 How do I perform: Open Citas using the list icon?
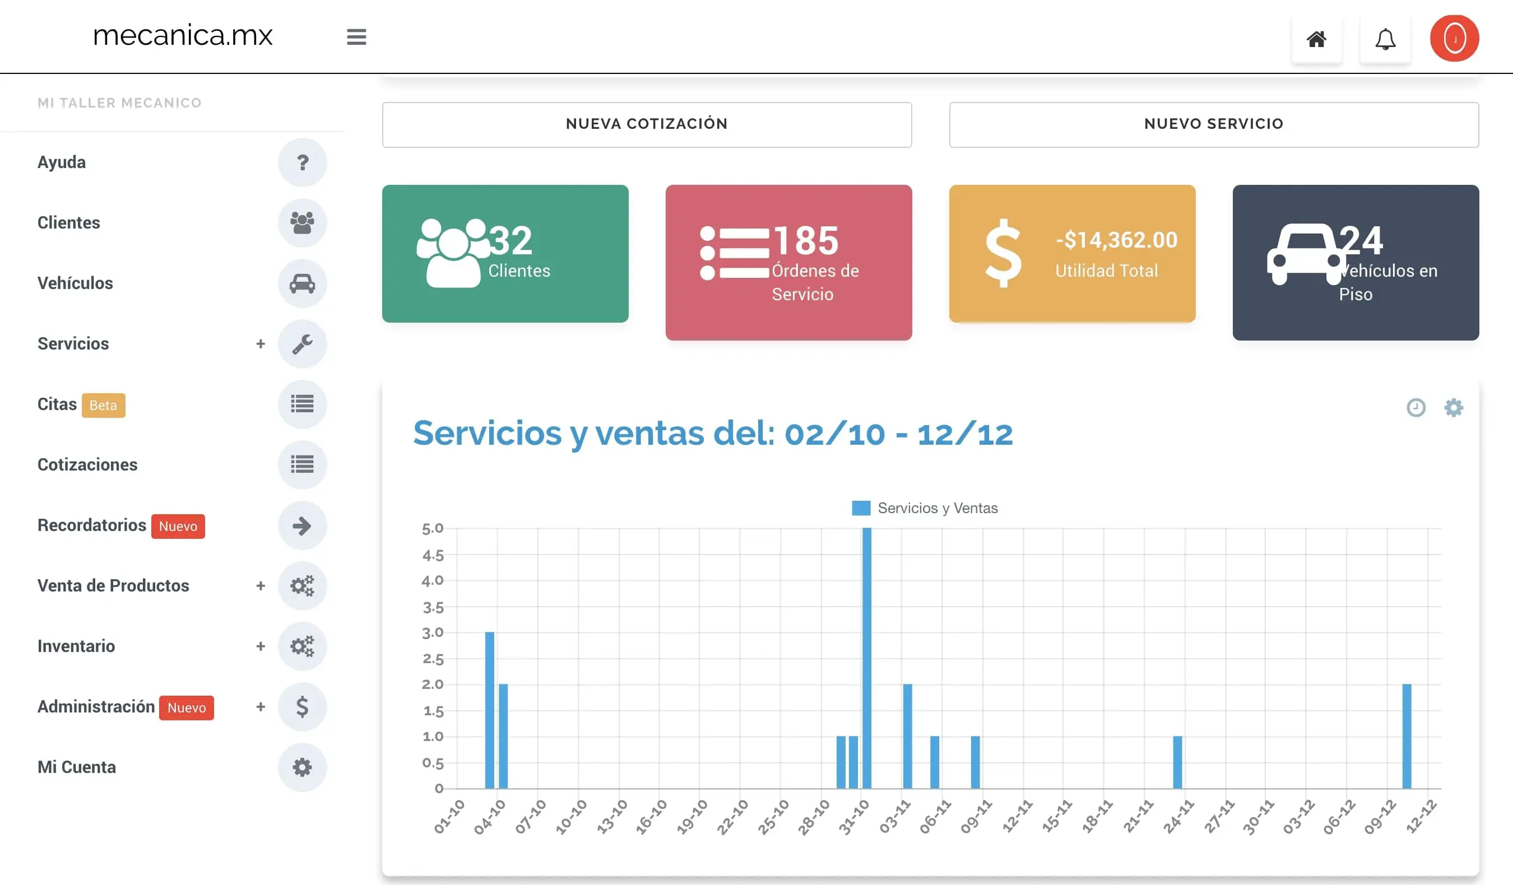303,404
